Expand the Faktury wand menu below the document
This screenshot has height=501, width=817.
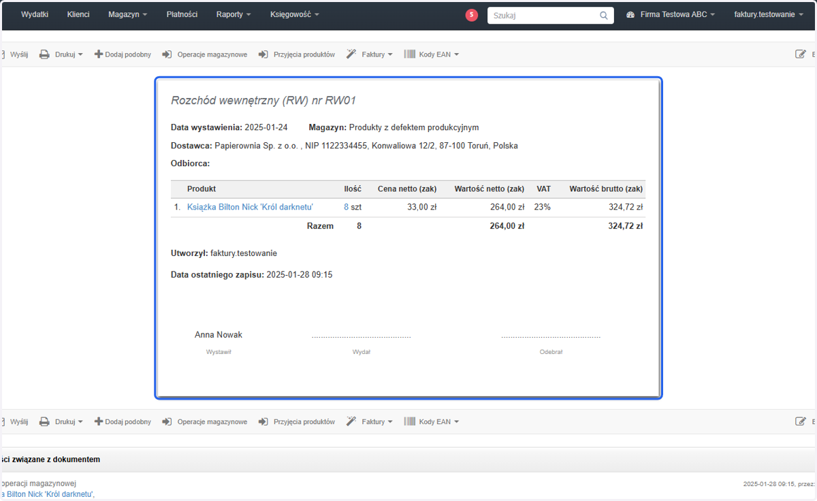point(370,422)
